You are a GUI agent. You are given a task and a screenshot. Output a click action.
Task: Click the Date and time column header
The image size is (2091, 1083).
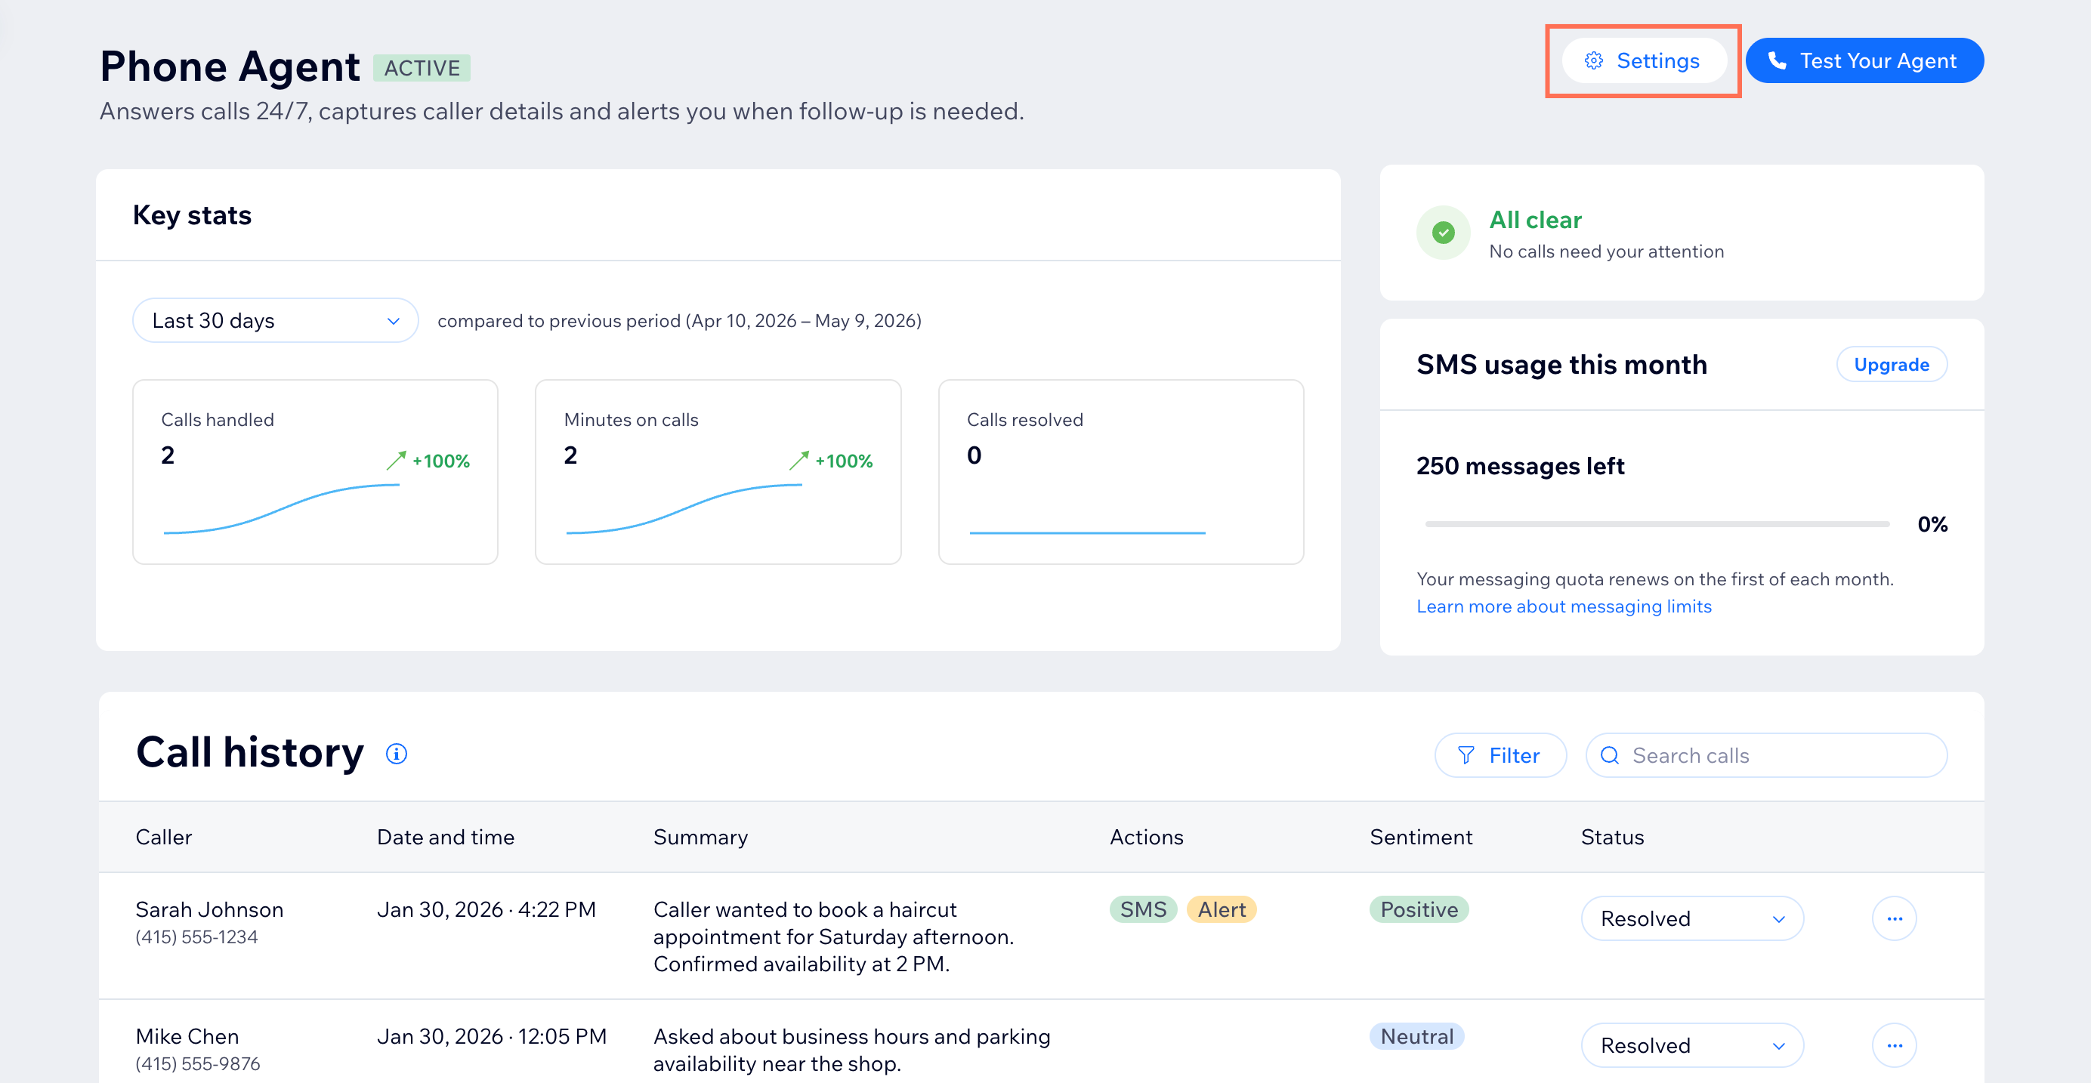(445, 836)
